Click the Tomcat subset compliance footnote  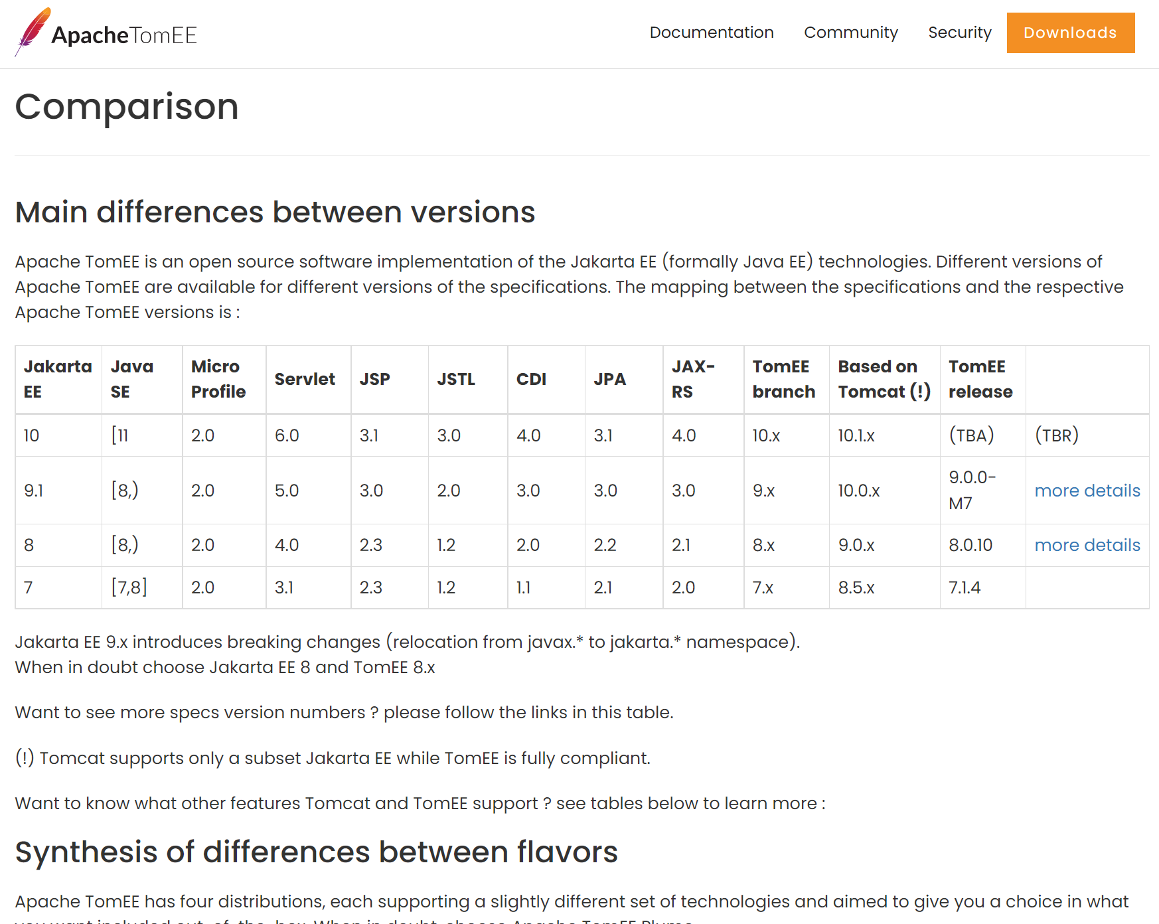[x=333, y=758]
